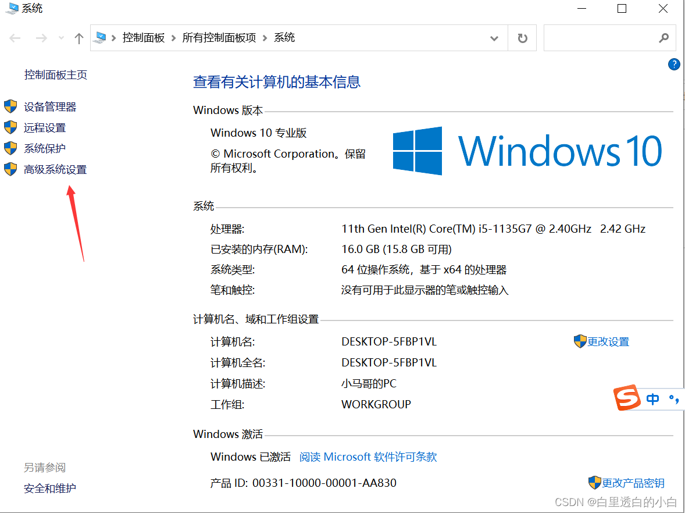Refresh the System page
Image resolution: width=685 pixels, height=513 pixels.
pos(522,38)
